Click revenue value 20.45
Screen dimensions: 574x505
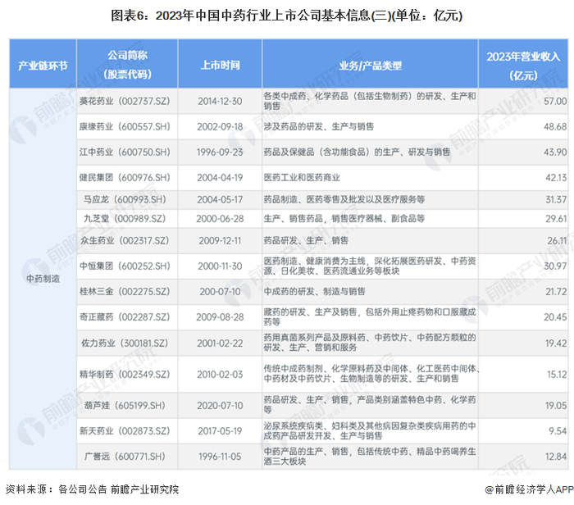[555, 317]
